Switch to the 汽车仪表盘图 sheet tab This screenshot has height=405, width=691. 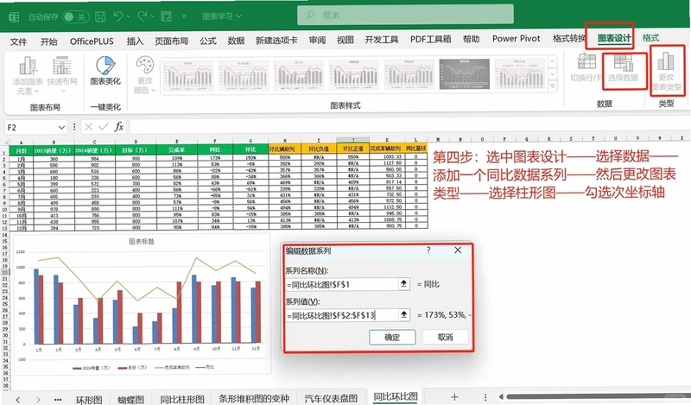[331, 398]
